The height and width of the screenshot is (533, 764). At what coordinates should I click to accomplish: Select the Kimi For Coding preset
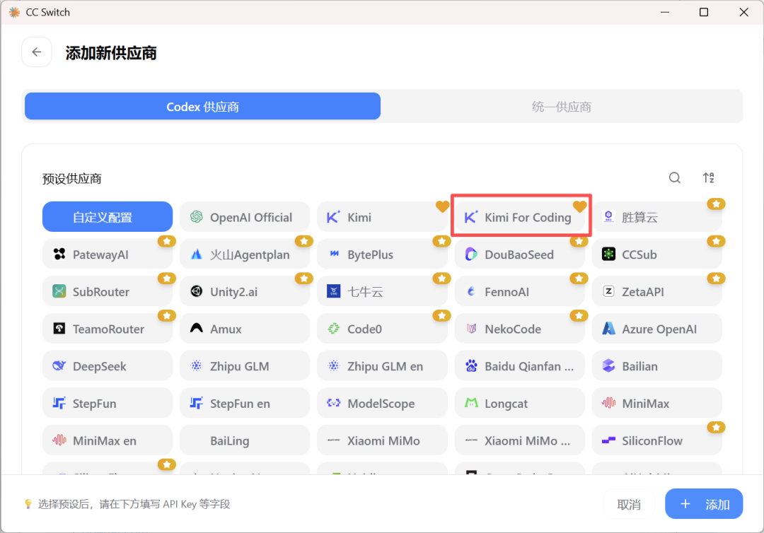pyautogui.click(x=519, y=216)
